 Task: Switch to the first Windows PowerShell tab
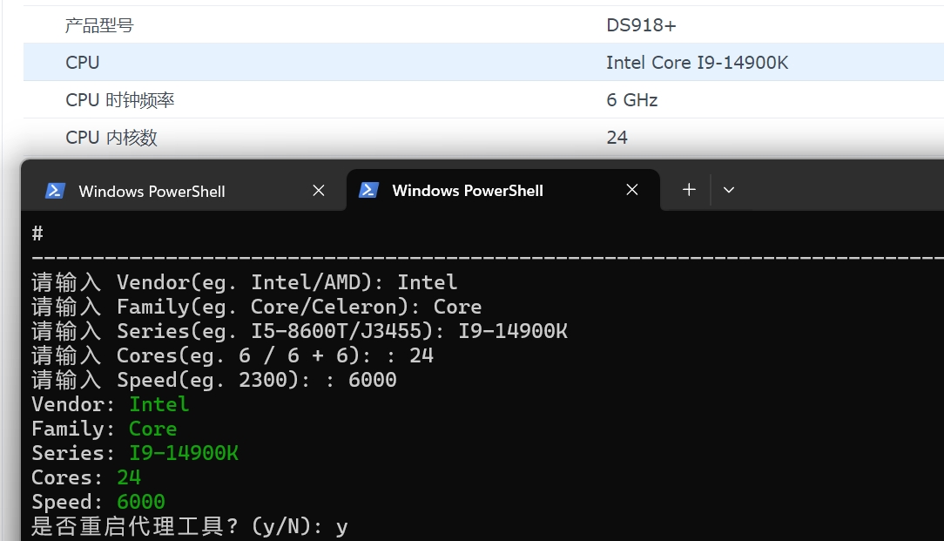click(184, 191)
